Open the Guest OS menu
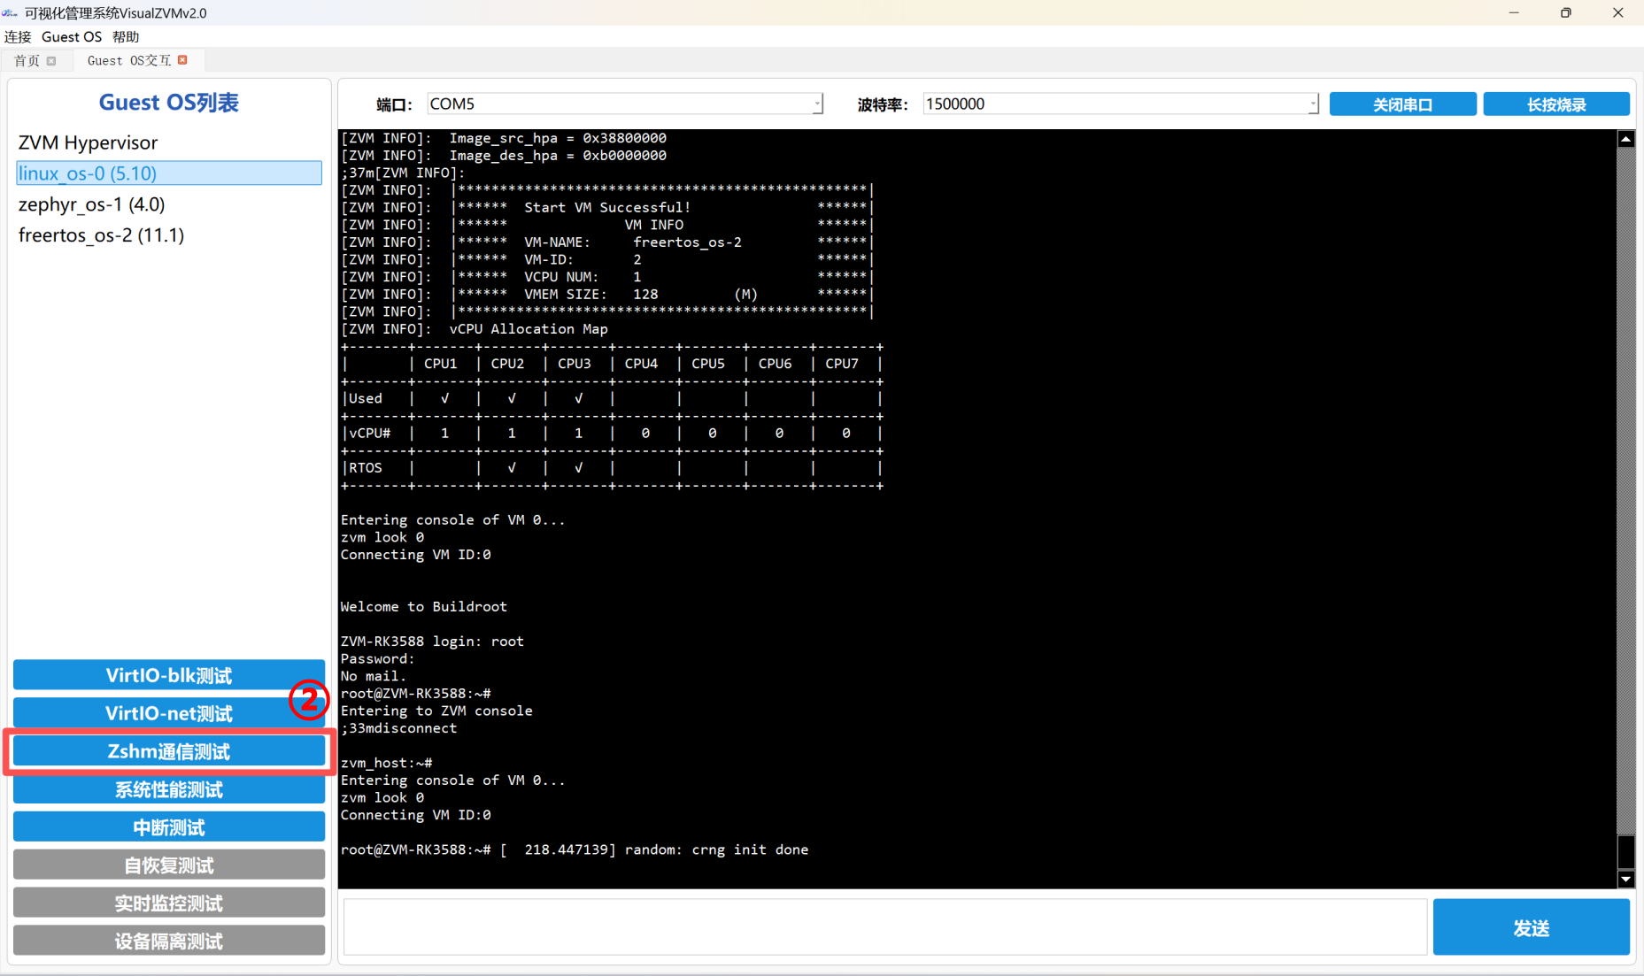The width and height of the screenshot is (1644, 976). point(72,36)
